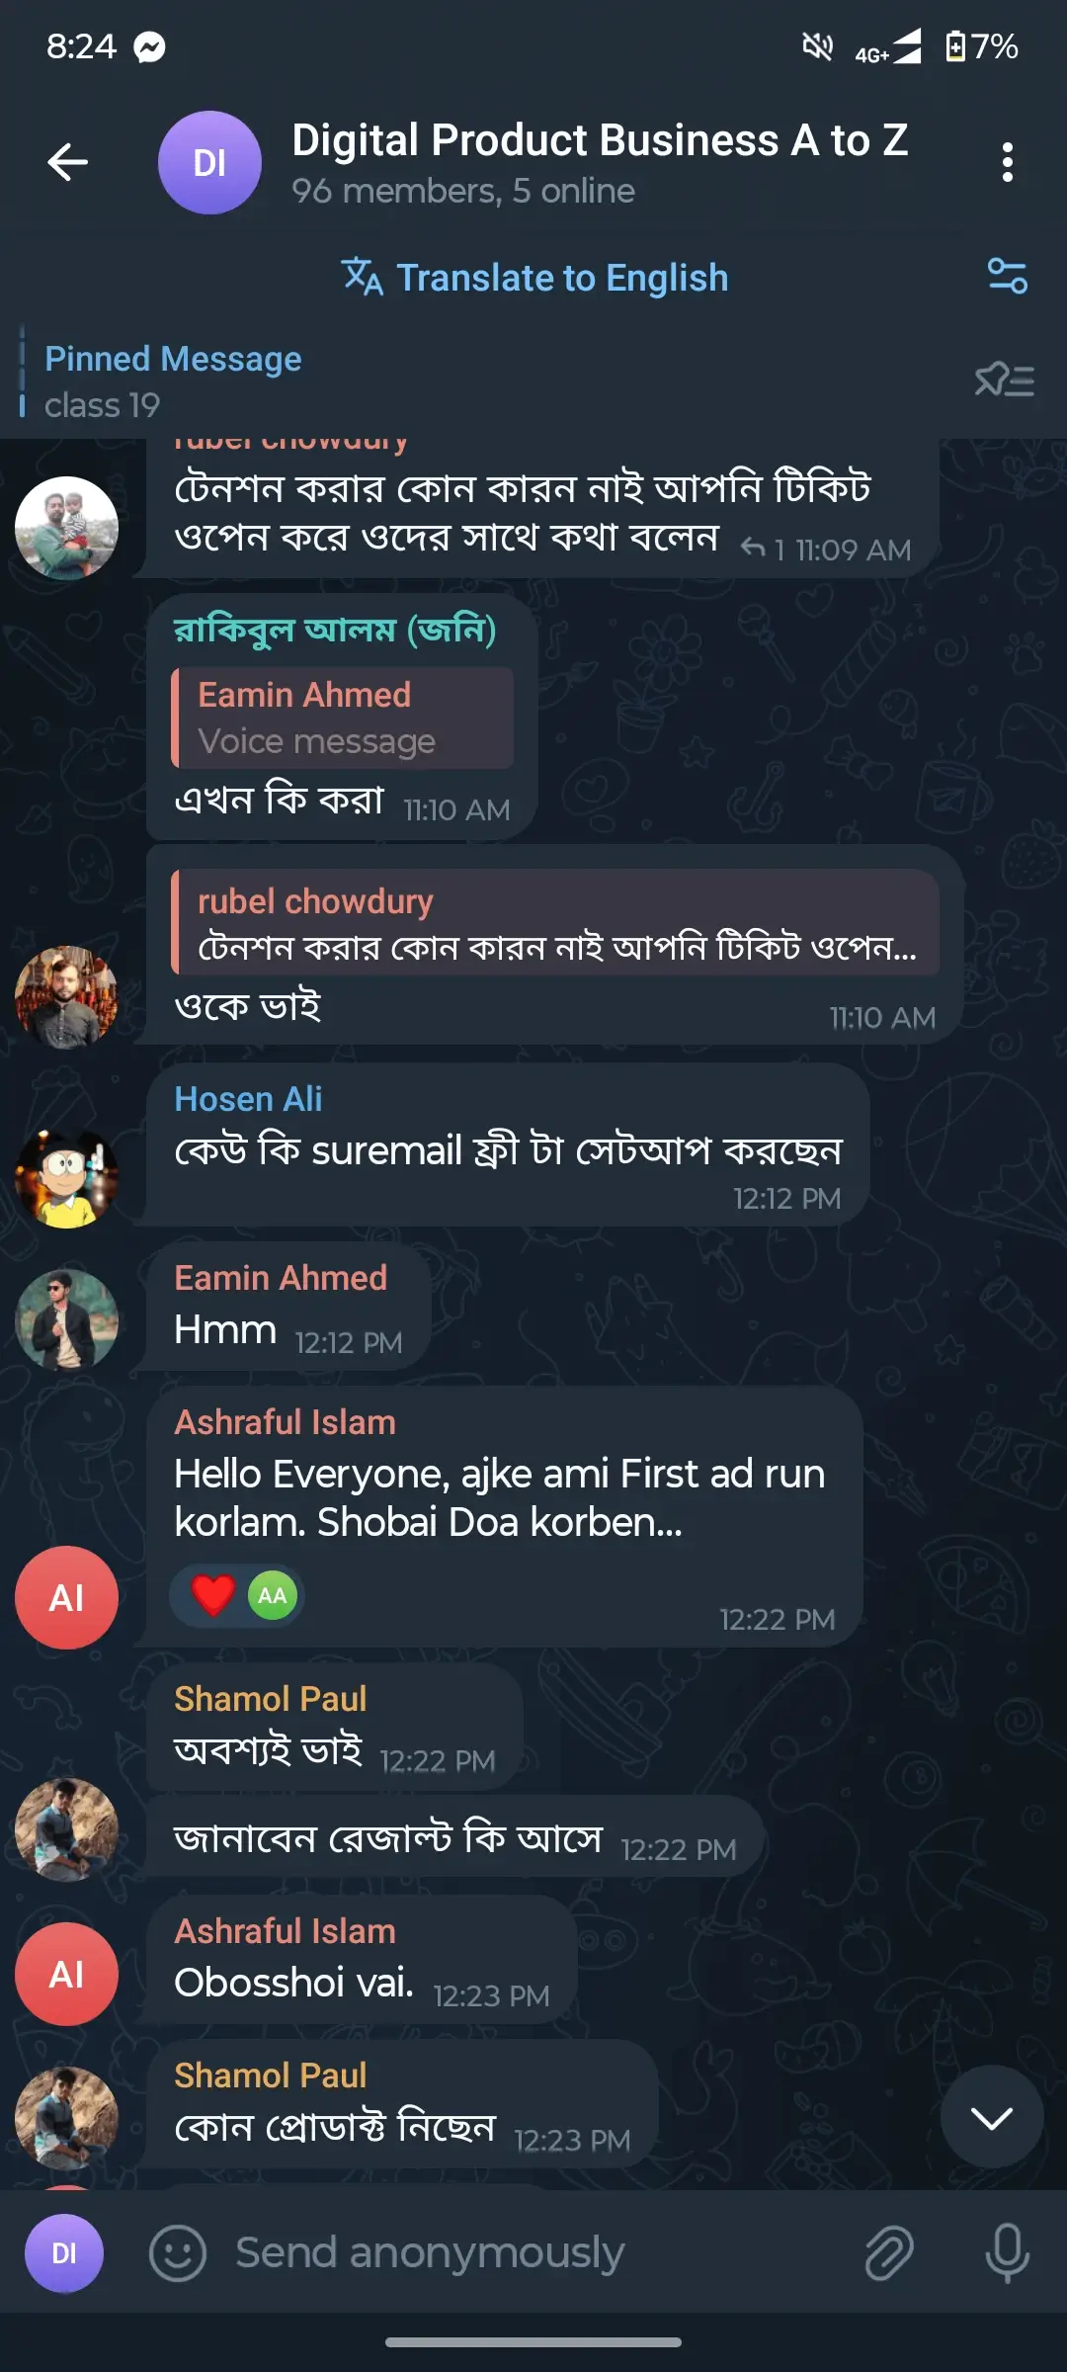Tap the attachment paperclip icon
Screen dimensions: 1067x2372
(889, 2253)
